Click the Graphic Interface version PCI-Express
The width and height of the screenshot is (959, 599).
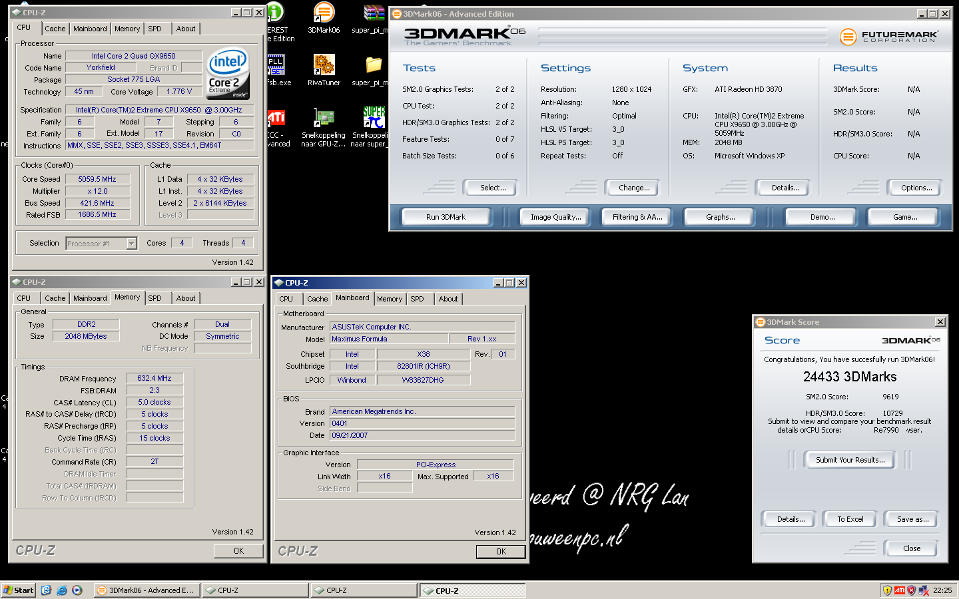pyautogui.click(x=436, y=465)
